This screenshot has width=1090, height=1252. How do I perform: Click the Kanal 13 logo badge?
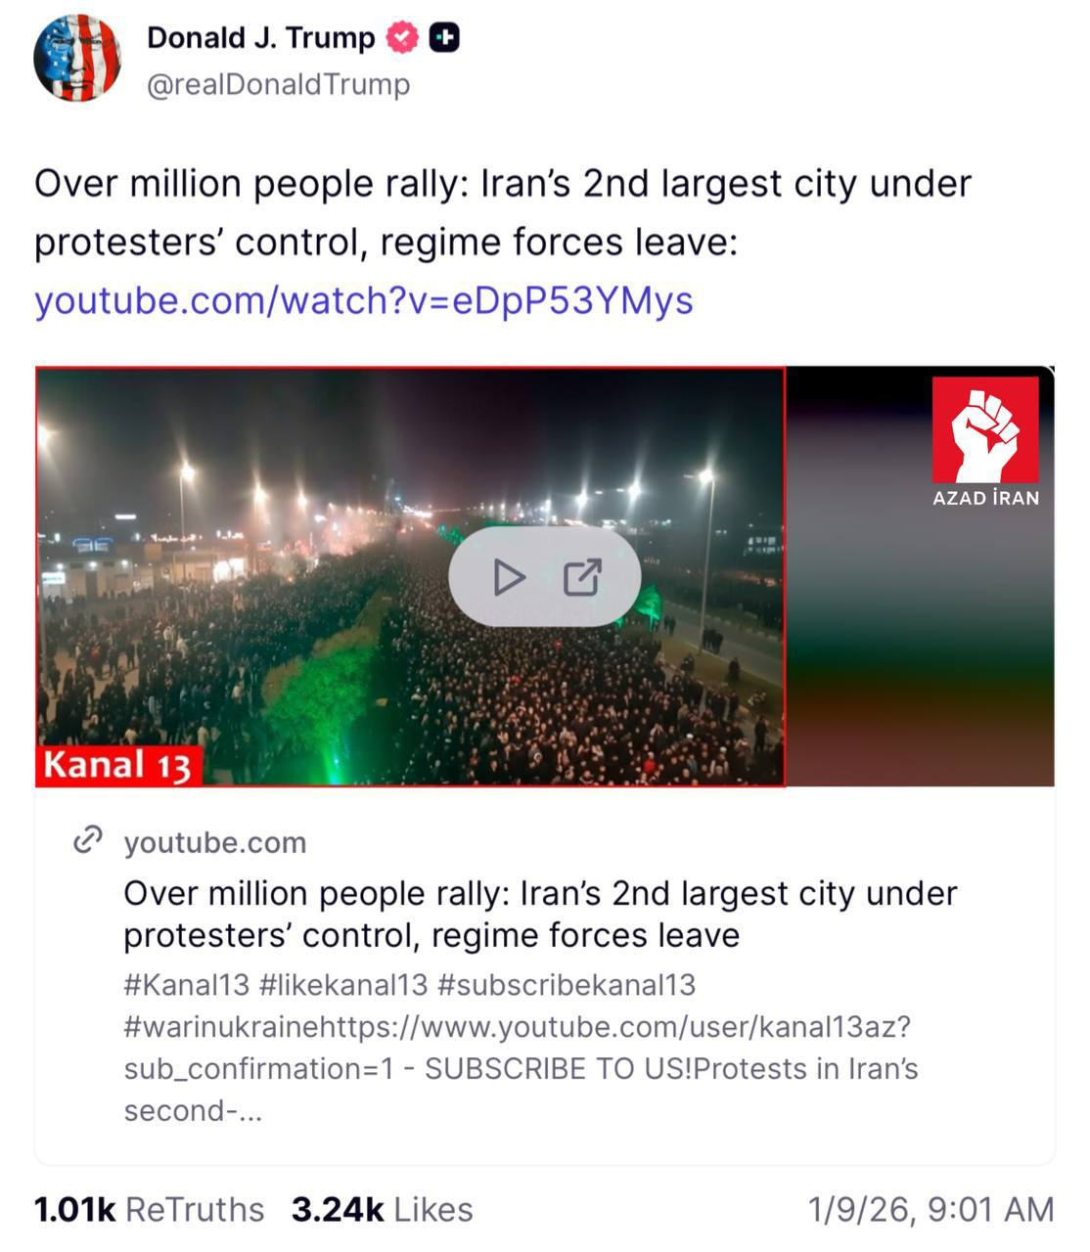coord(118,766)
